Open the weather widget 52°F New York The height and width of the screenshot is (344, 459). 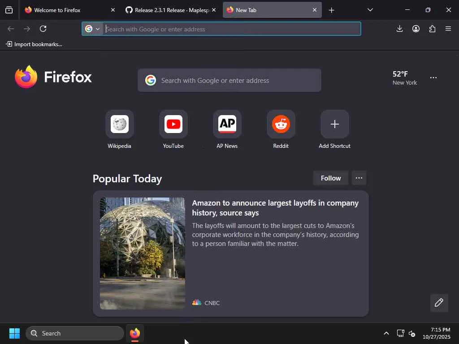coord(405,78)
